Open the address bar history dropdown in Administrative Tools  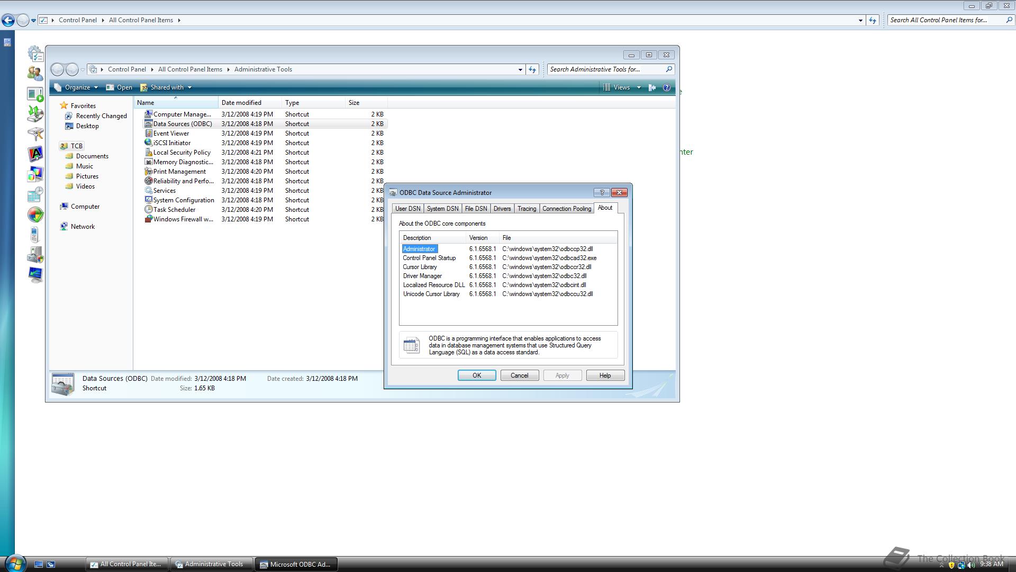(520, 69)
